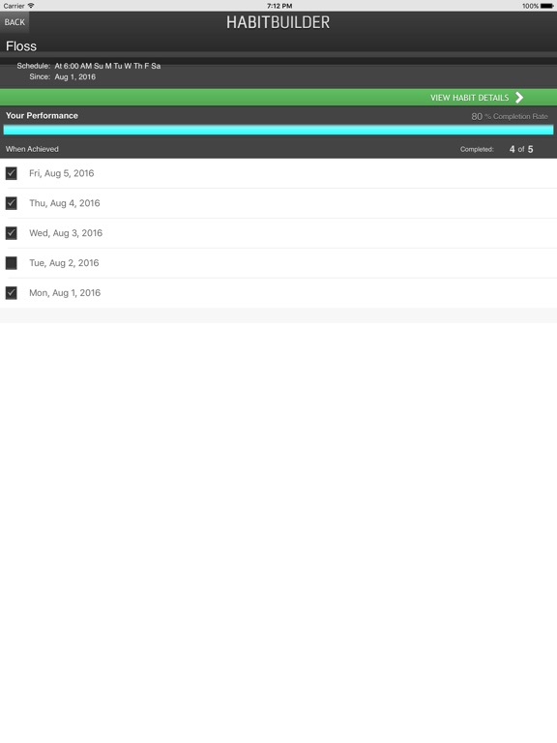Image resolution: width=557 pixels, height=743 pixels.
Task: Tap the battery indicator icon
Action: point(546,6)
